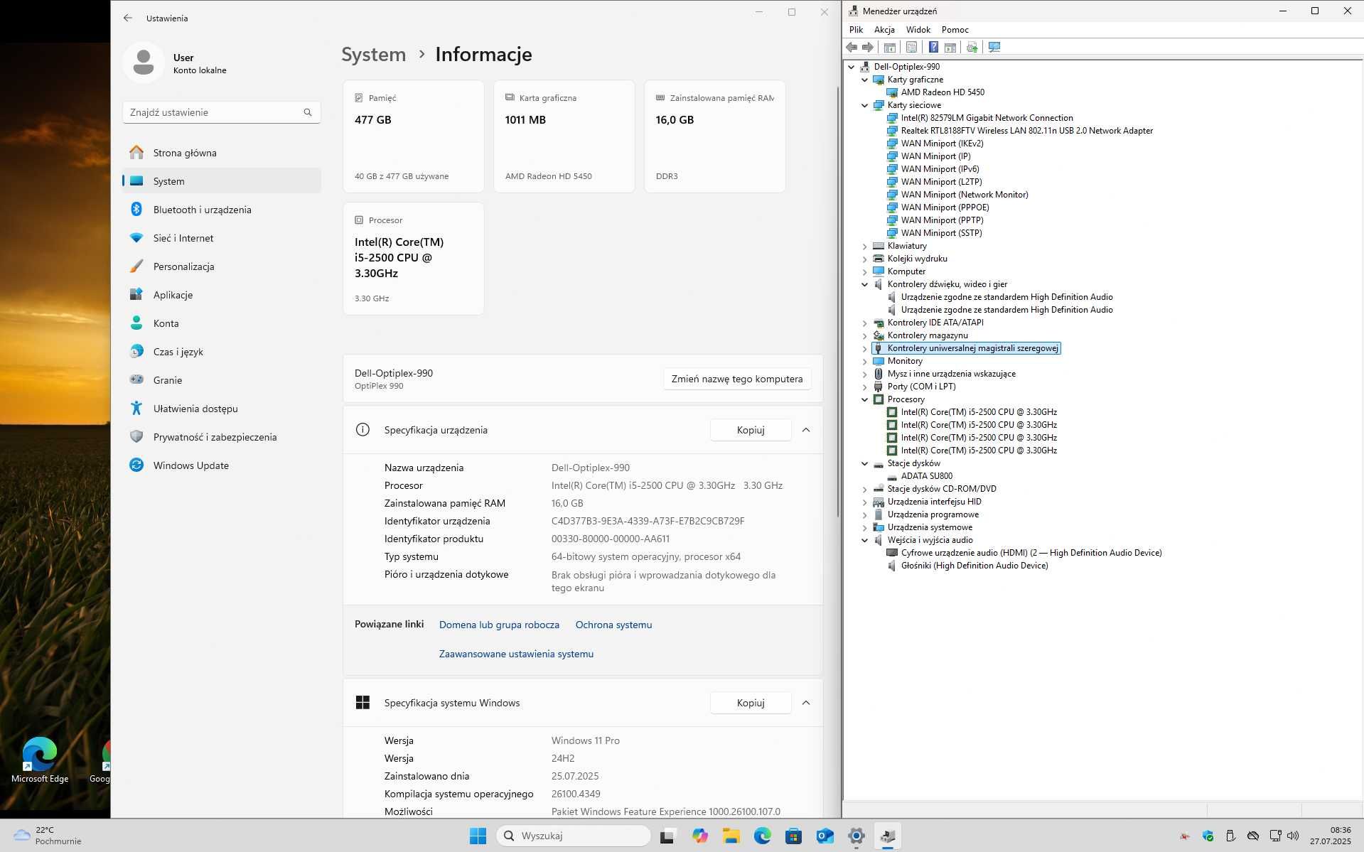This screenshot has height=852, width=1364.
Task: Expand Urządzenia systemowe tree node
Action: coord(865,527)
